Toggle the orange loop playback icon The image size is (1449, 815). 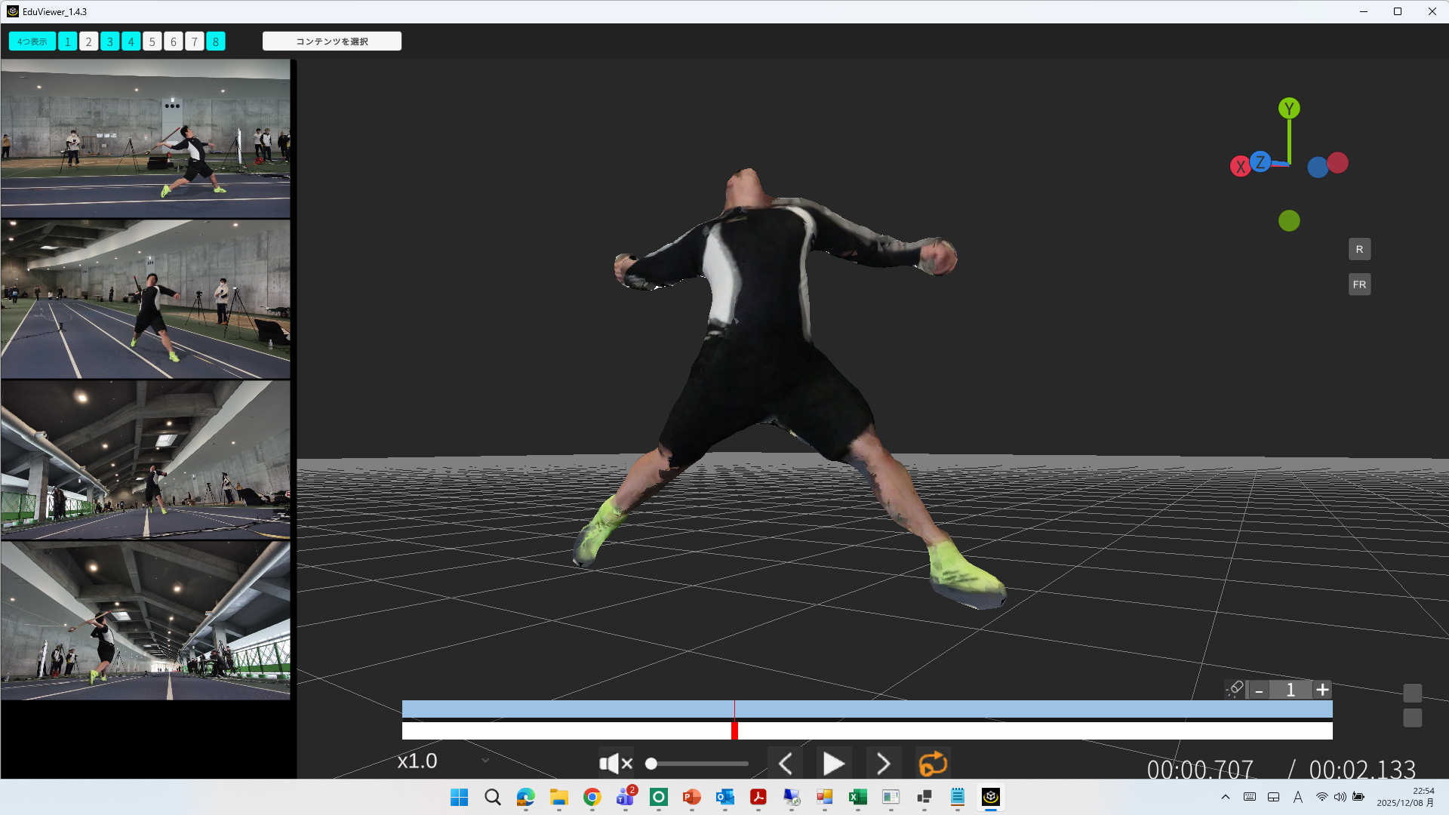[933, 764]
